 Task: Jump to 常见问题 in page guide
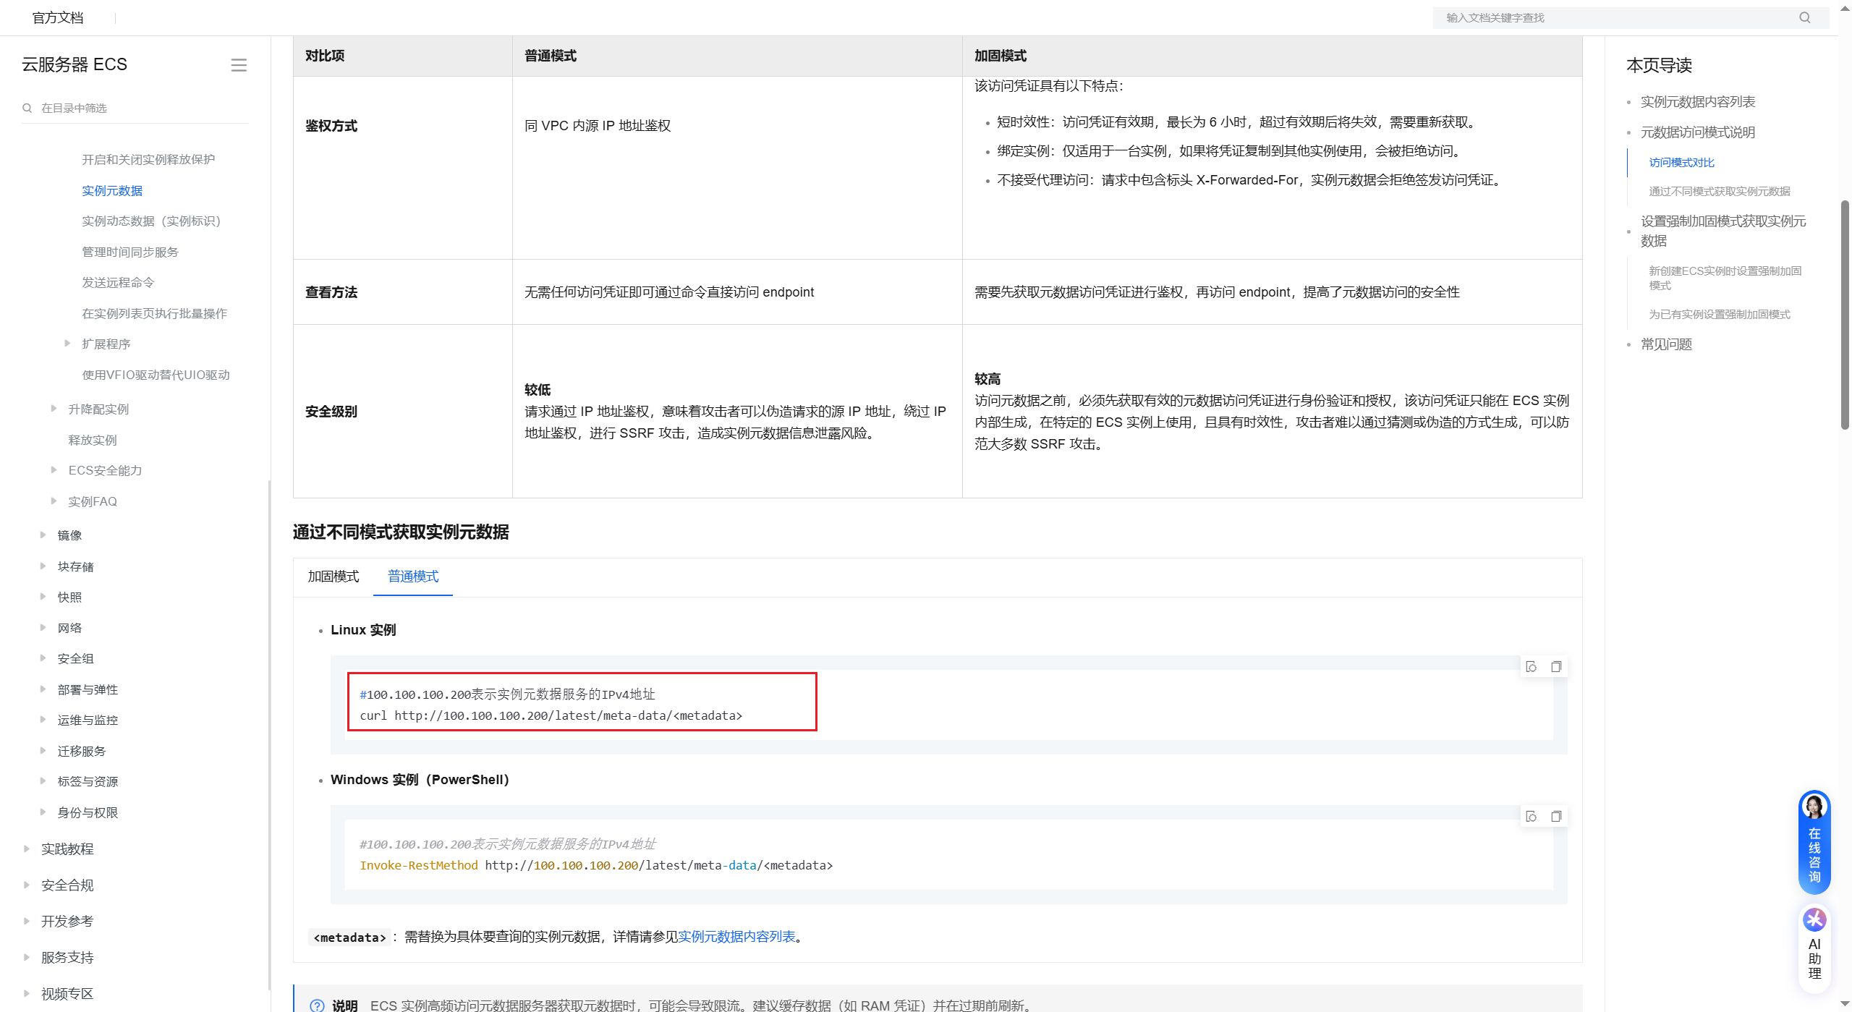1665,344
